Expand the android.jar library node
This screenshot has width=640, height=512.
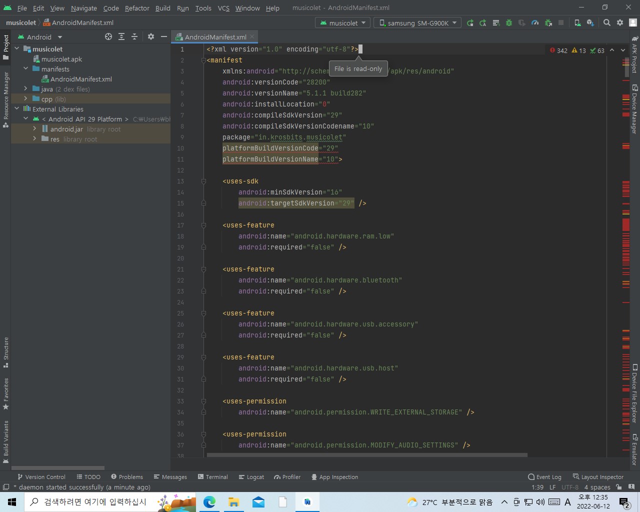click(x=35, y=129)
